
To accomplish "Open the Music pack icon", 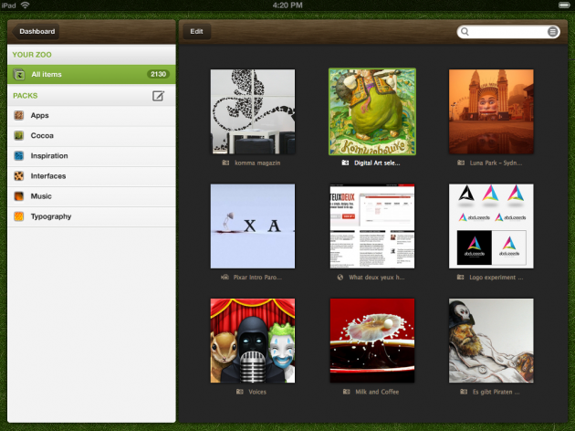I will [18, 196].
